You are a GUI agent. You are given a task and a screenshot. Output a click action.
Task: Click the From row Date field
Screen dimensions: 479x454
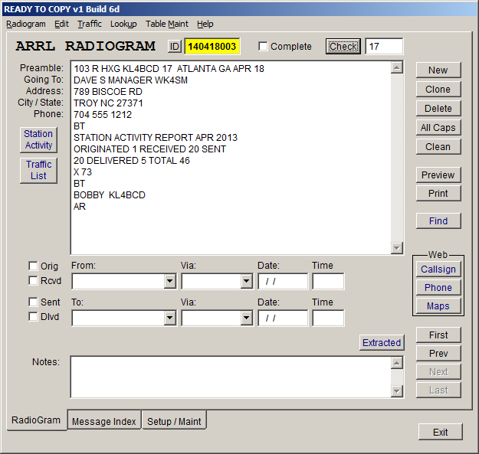tap(283, 281)
